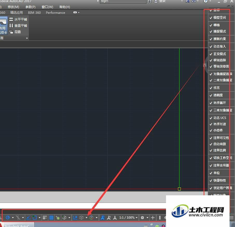Viewport: 235px width, 227px height.
Task: Open the 修改(M) menu
Action: [13, 7]
